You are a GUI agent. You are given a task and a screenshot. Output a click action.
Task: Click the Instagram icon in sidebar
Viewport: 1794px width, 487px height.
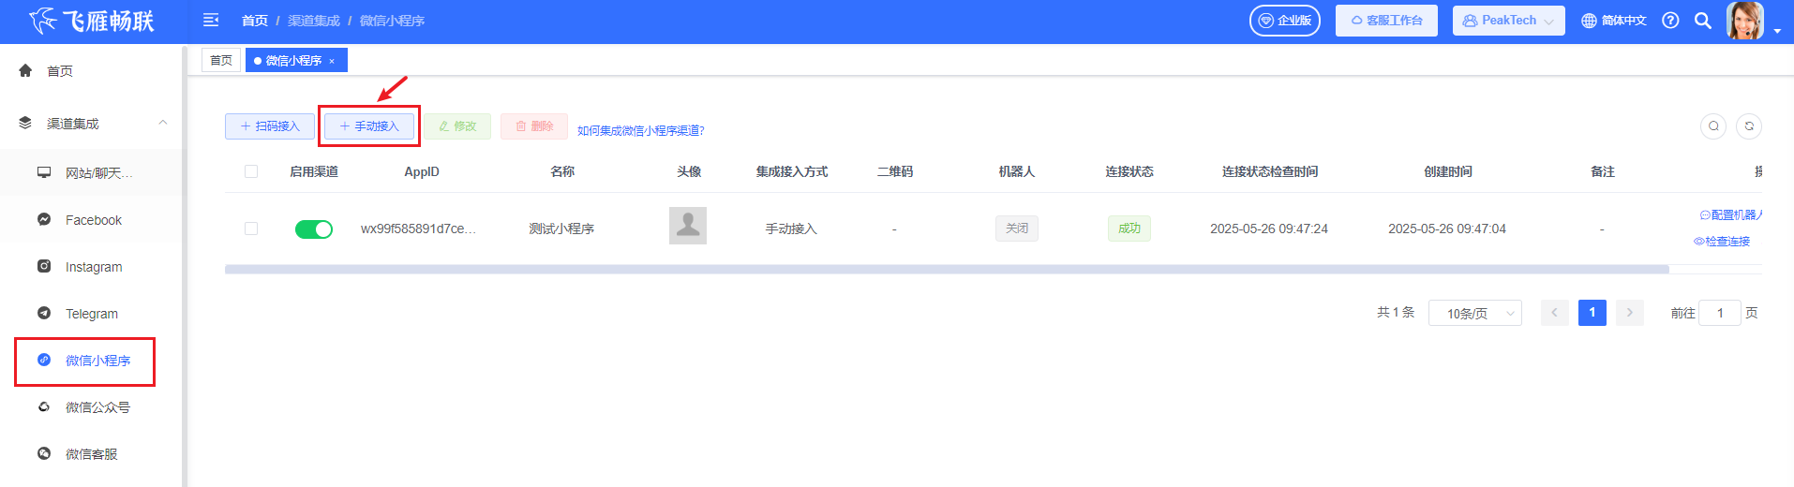44,266
